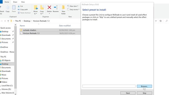The image size is (169, 95).
Task: Select the Horizon Reshade 1.3 file
Action: pyautogui.click(x=50, y=33)
